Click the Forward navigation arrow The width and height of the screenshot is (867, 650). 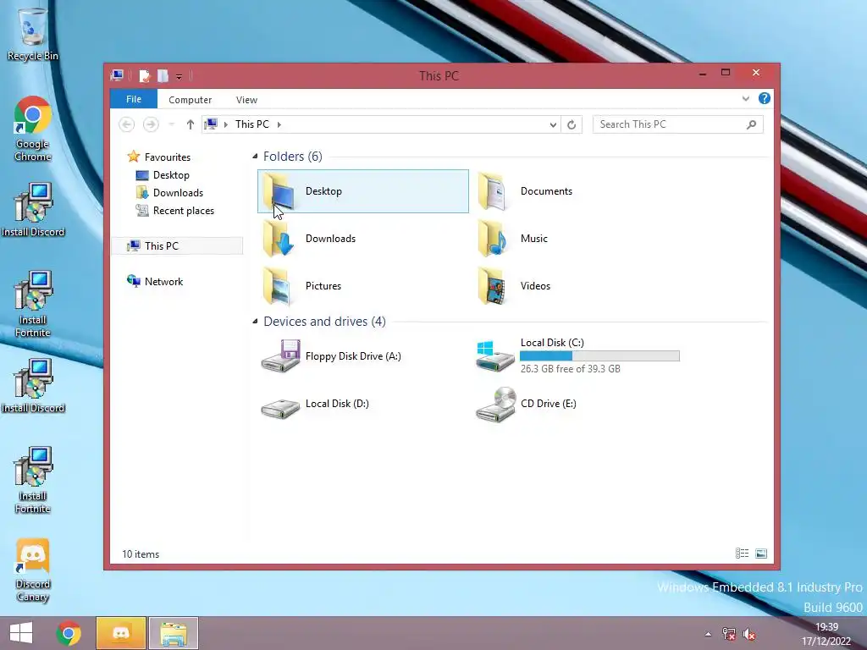151,124
